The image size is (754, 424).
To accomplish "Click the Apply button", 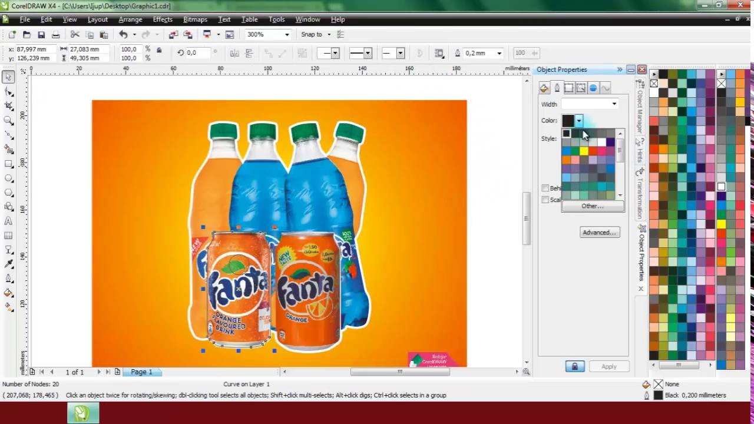I will click(x=609, y=366).
